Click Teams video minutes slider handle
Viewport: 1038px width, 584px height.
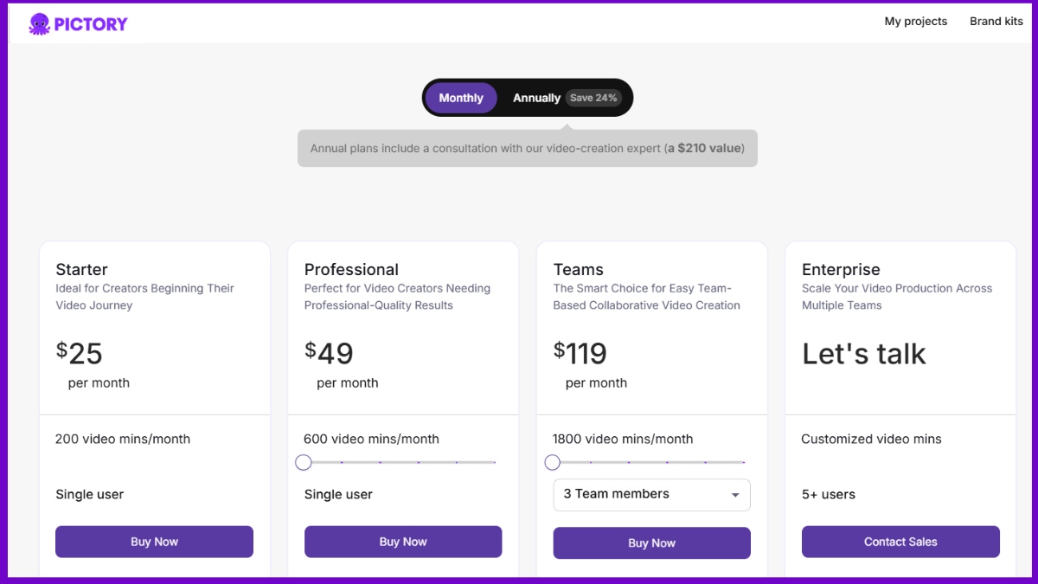click(553, 463)
